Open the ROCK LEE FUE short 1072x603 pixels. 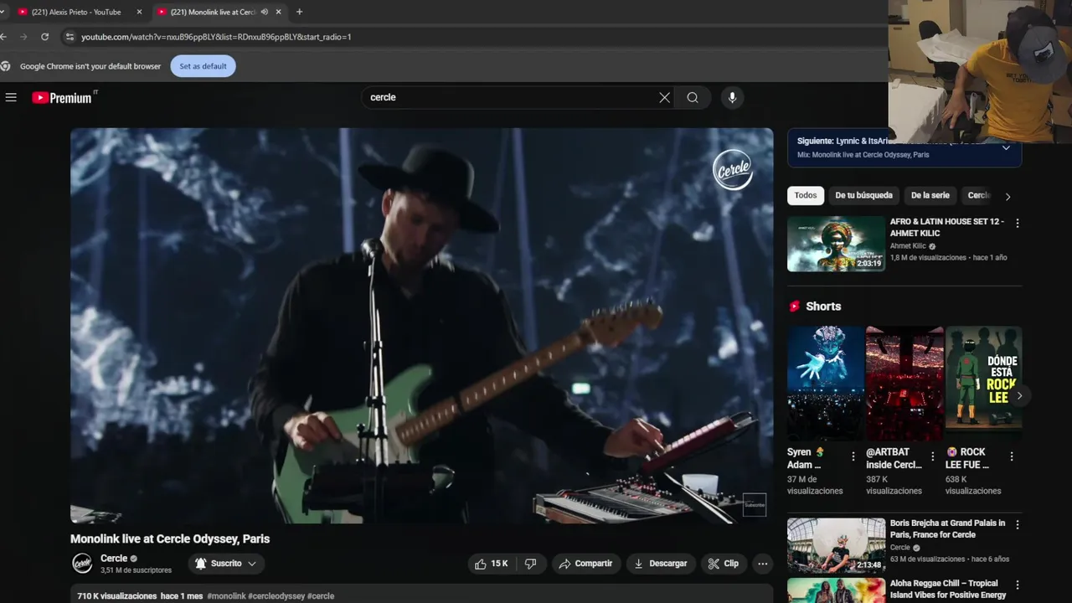tap(983, 383)
